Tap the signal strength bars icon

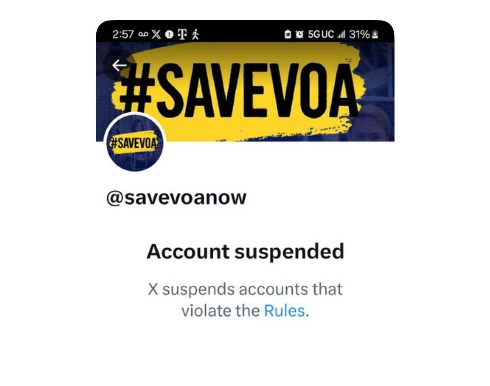coord(342,35)
